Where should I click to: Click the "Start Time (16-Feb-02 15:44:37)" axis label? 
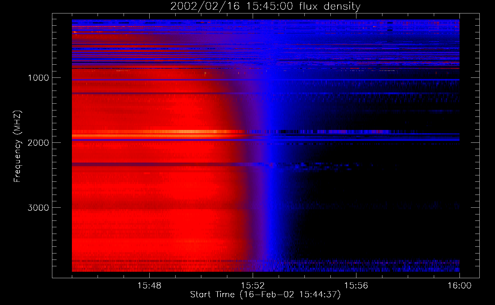point(265,295)
